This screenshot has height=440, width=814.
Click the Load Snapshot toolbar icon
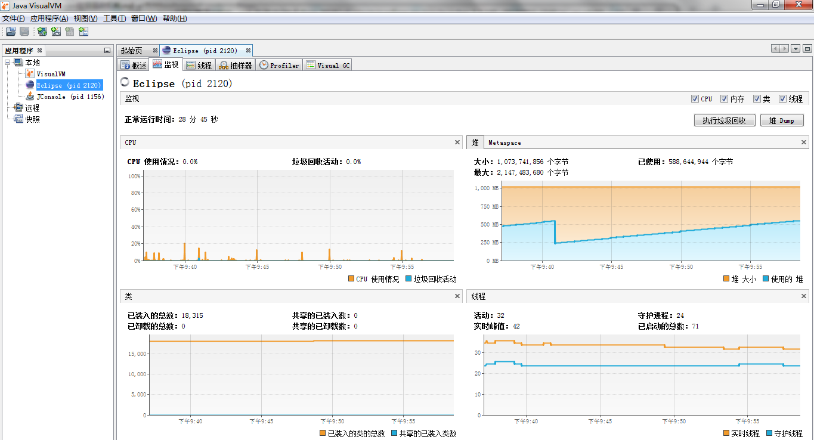(10, 32)
